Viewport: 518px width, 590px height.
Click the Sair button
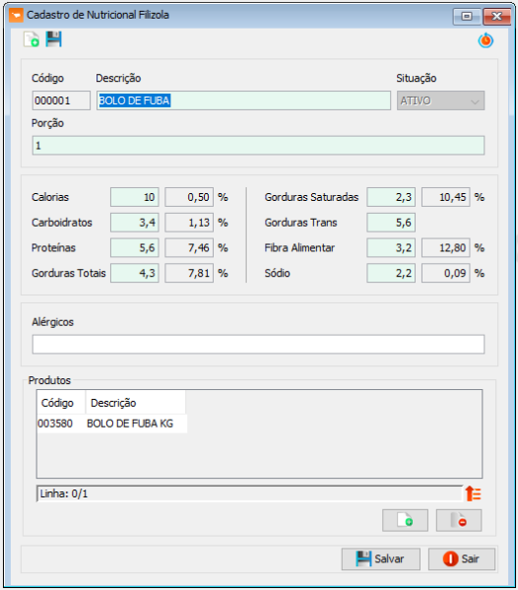(x=462, y=558)
